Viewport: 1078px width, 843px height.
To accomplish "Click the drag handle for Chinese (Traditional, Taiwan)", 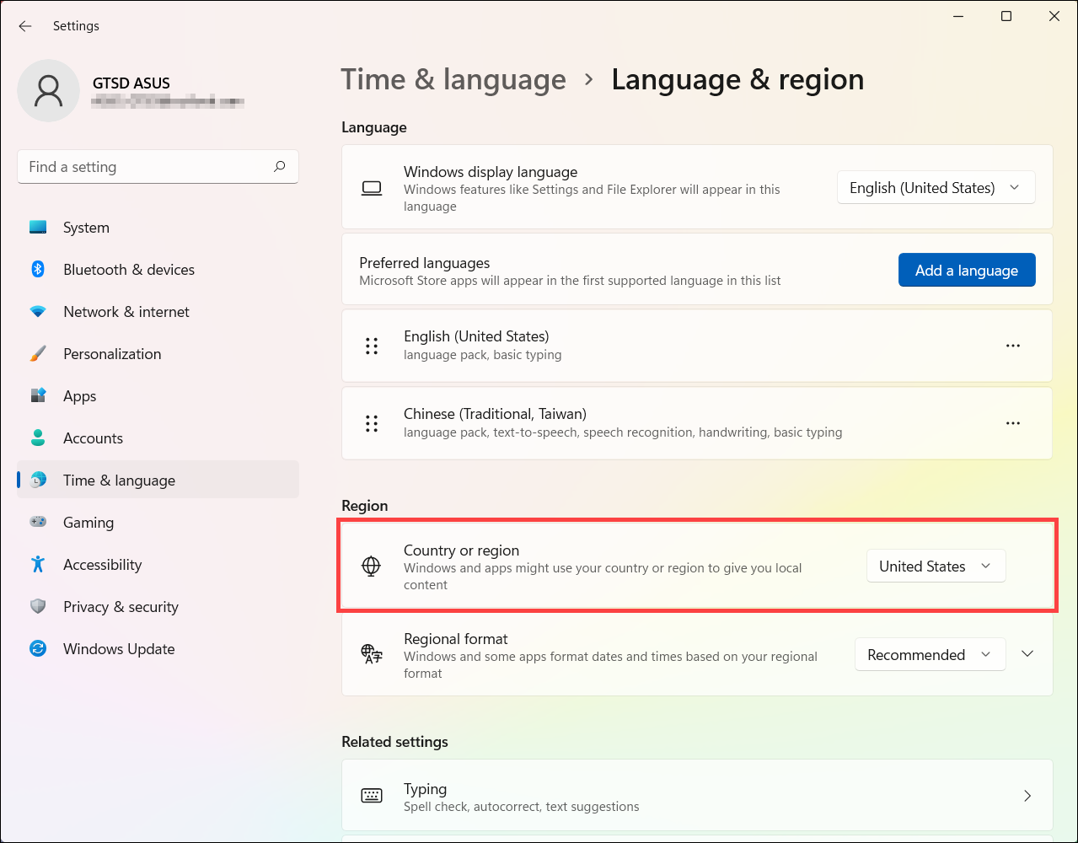I will click(x=372, y=423).
